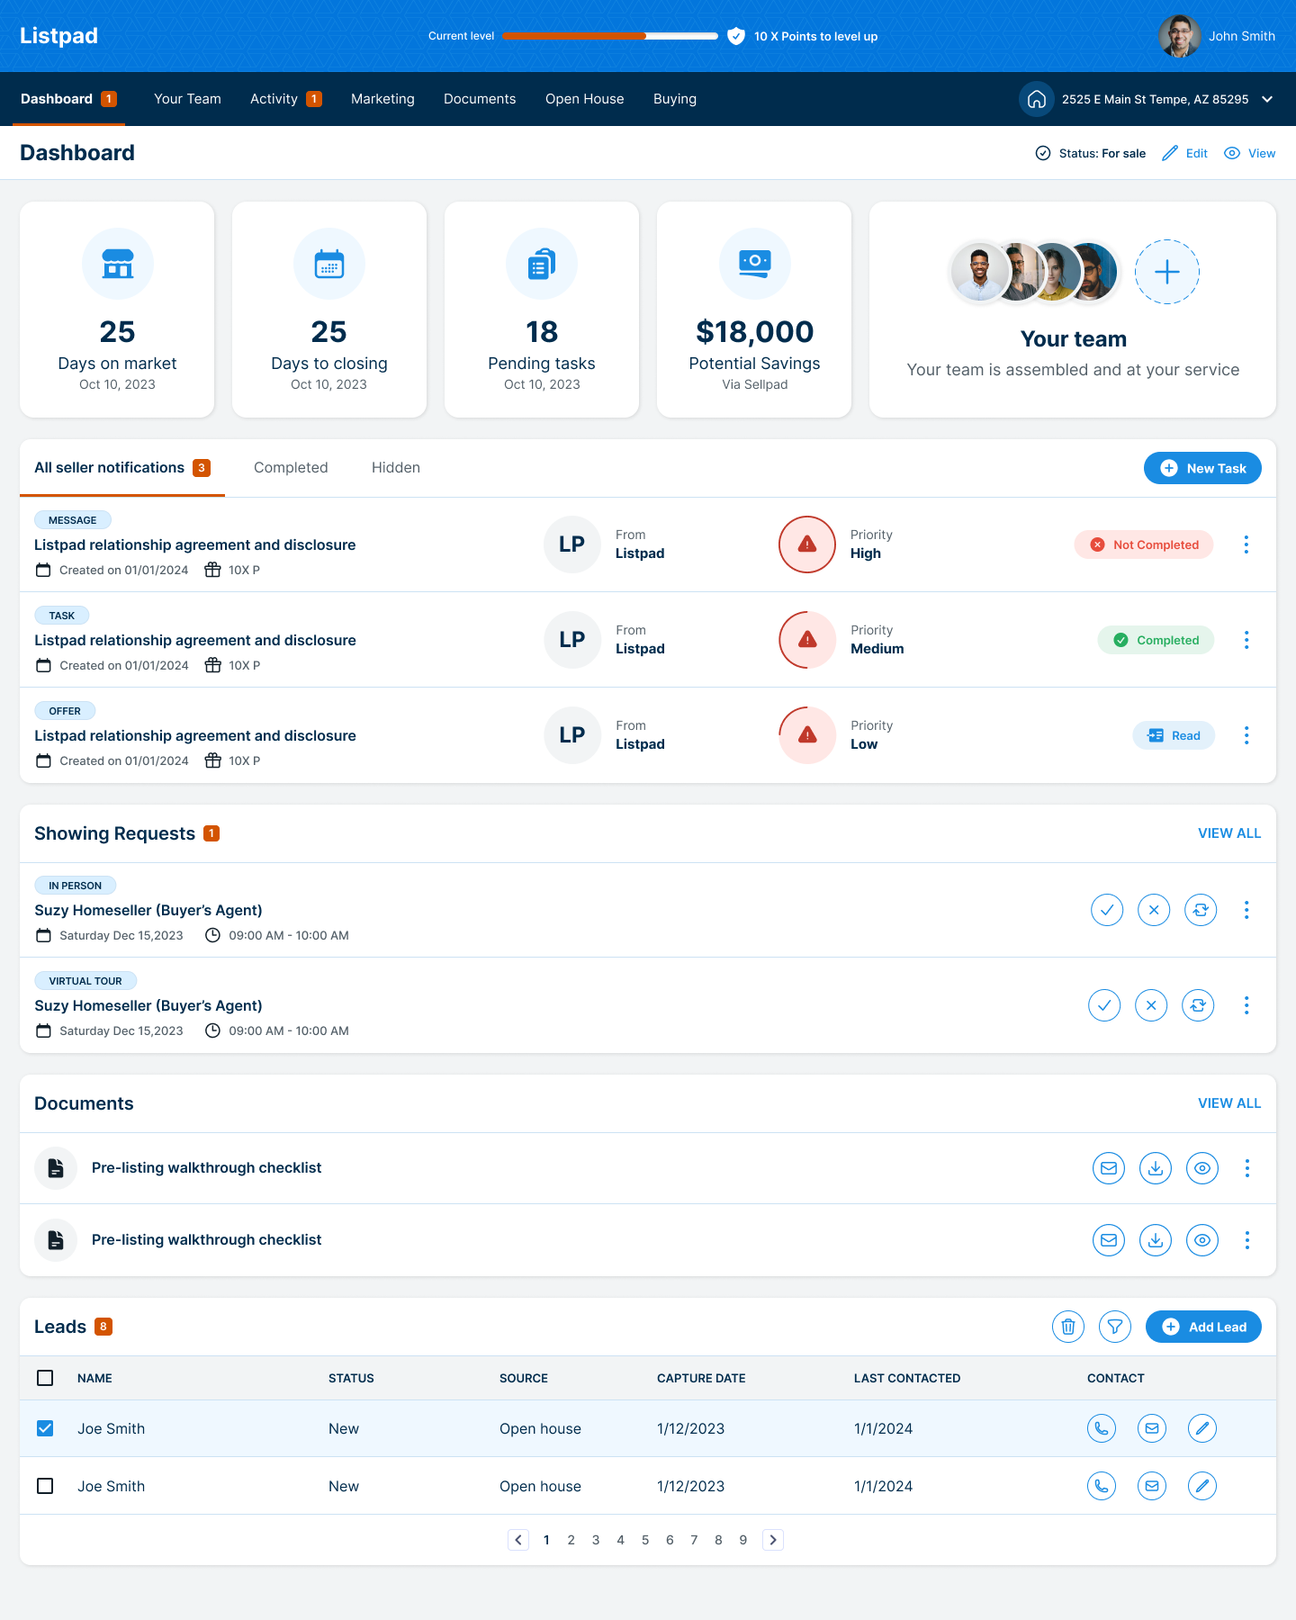Screen dimensions: 1296x1620
Task: Click the Days on market store icon
Action: pos(118,264)
